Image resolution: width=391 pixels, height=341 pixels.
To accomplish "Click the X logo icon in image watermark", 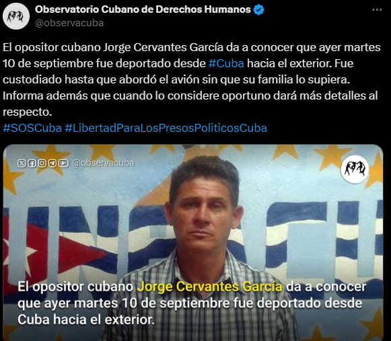I will (x=22, y=163).
